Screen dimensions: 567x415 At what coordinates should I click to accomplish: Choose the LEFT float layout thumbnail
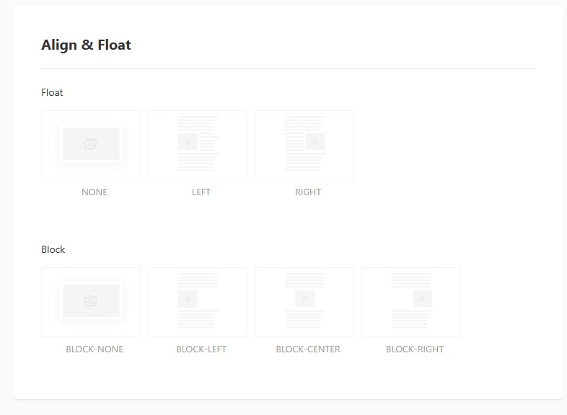coord(198,145)
